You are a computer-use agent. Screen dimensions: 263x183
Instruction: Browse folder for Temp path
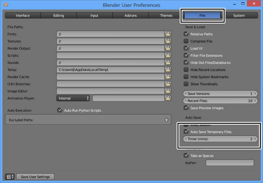click(x=168, y=70)
